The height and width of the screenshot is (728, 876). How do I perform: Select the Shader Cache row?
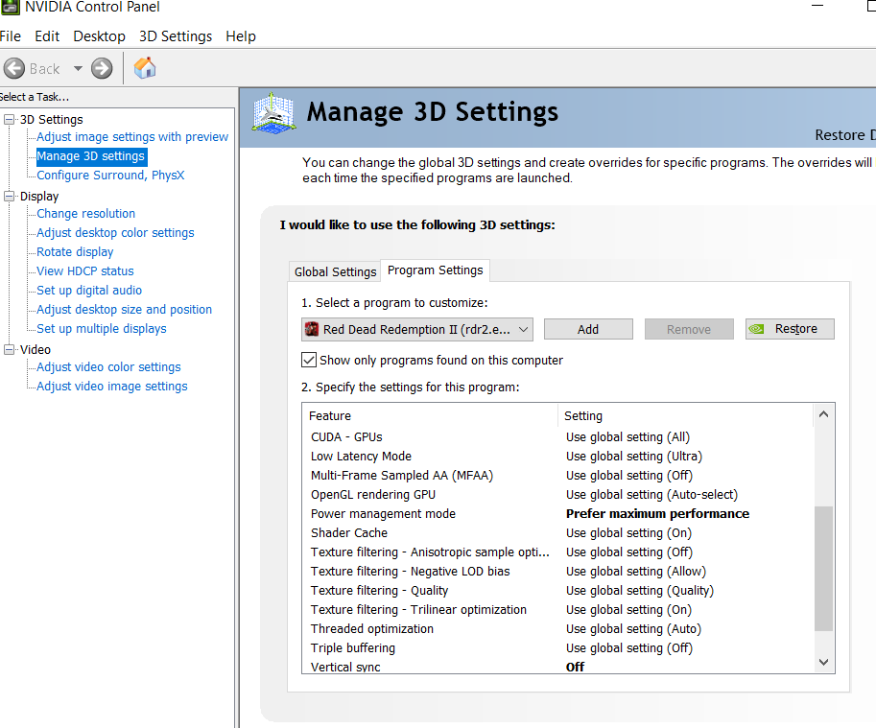click(557, 533)
